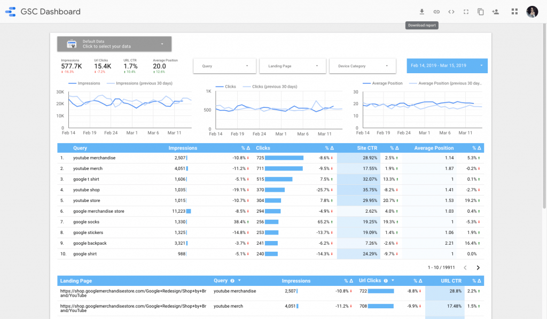Select the URL CTR 1.7% scorecard
This screenshot has height=319, width=547.
tap(130, 66)
